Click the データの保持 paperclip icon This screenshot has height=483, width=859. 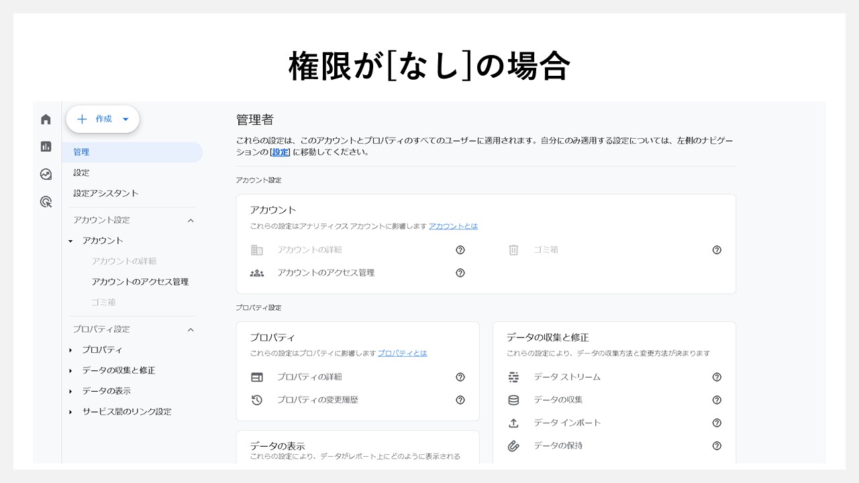tap(513, 445)
